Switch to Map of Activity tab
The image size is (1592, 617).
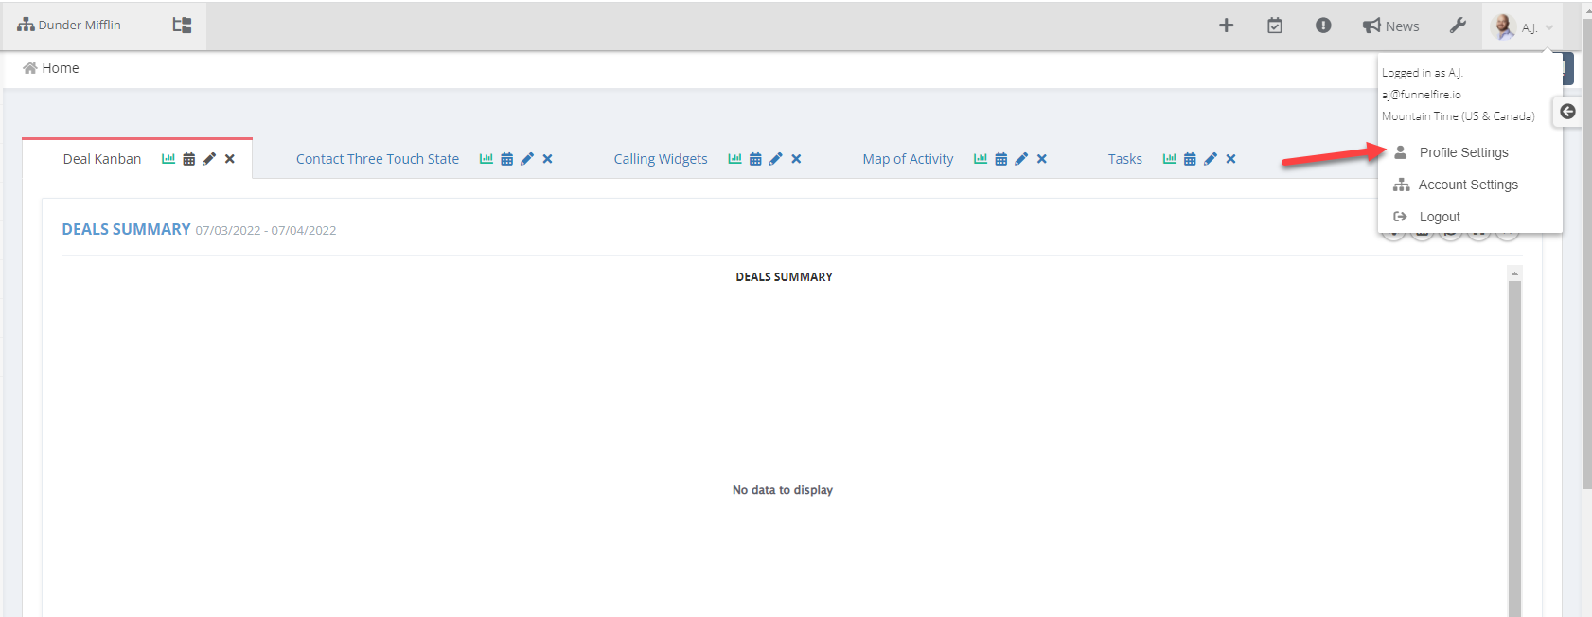[x=909, y=159]
